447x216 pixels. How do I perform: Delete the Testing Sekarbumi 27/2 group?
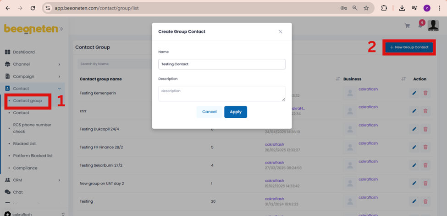click(425, 165)
